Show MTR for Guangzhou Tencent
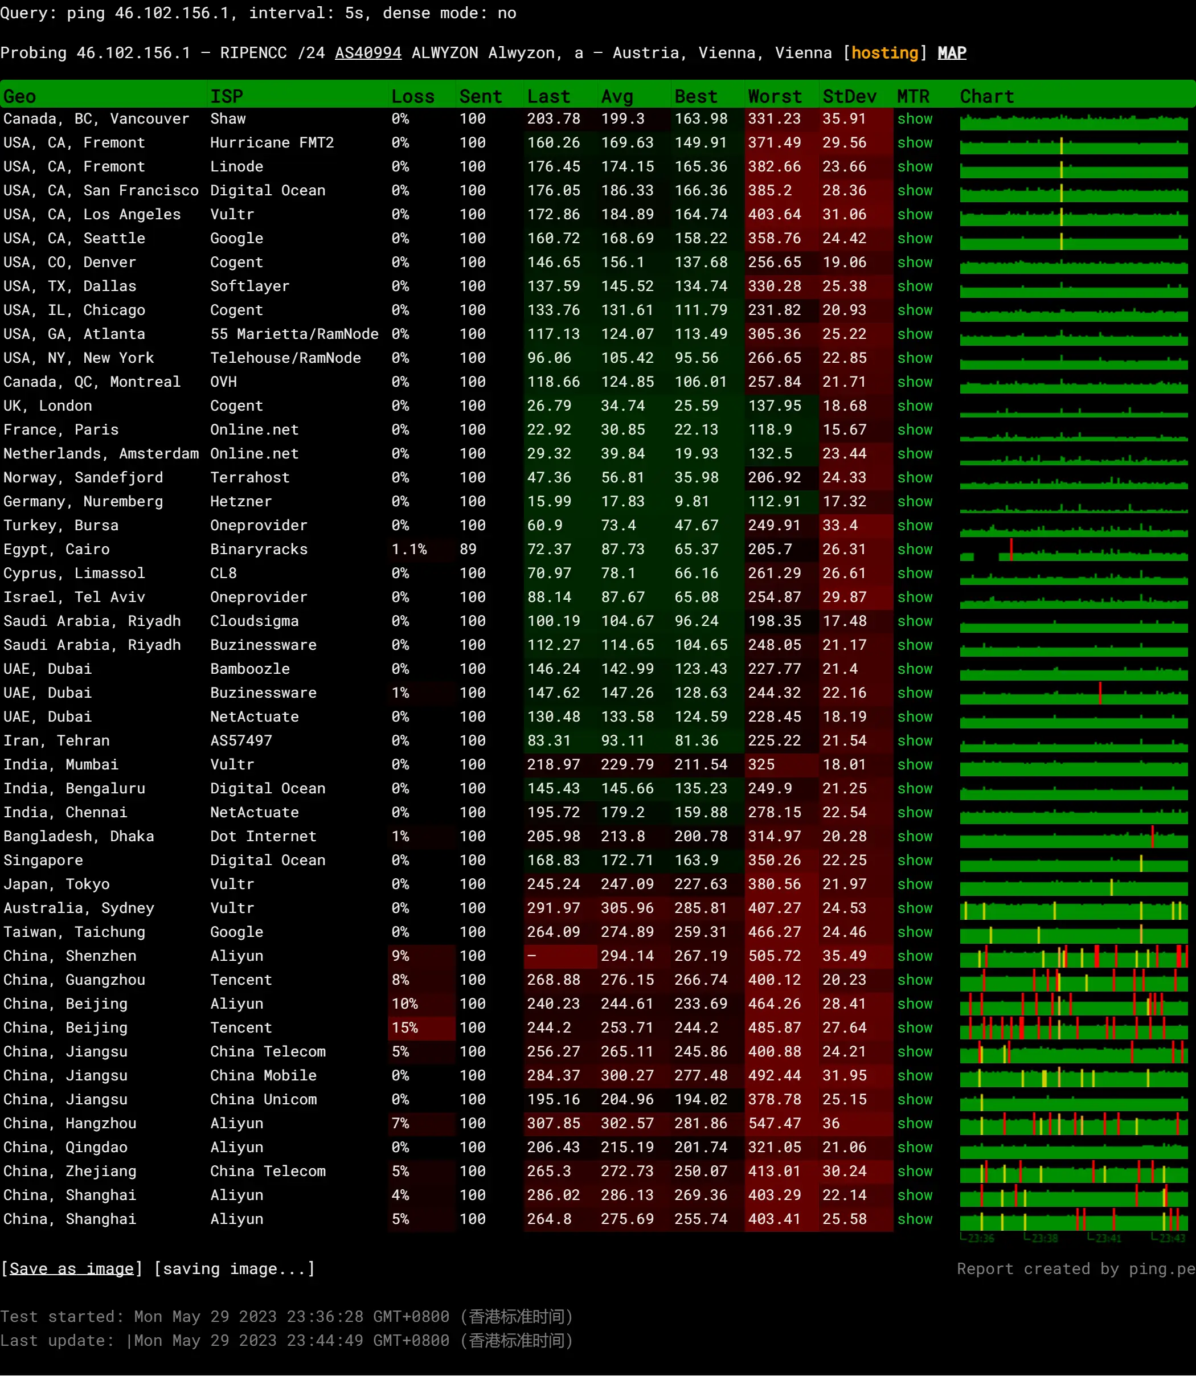 914,980
